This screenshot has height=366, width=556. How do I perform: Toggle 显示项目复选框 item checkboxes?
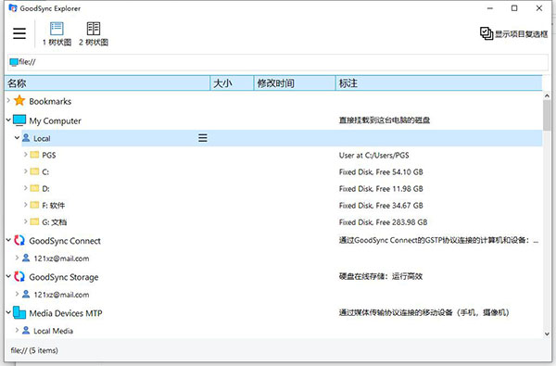[513, 33]
